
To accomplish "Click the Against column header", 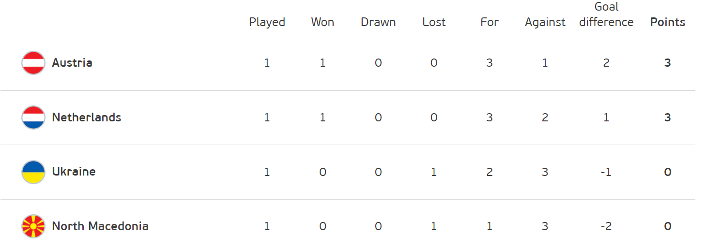I will coord(545,22).
